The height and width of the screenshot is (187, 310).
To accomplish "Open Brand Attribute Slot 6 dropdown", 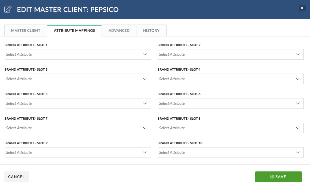I will 231,103.
